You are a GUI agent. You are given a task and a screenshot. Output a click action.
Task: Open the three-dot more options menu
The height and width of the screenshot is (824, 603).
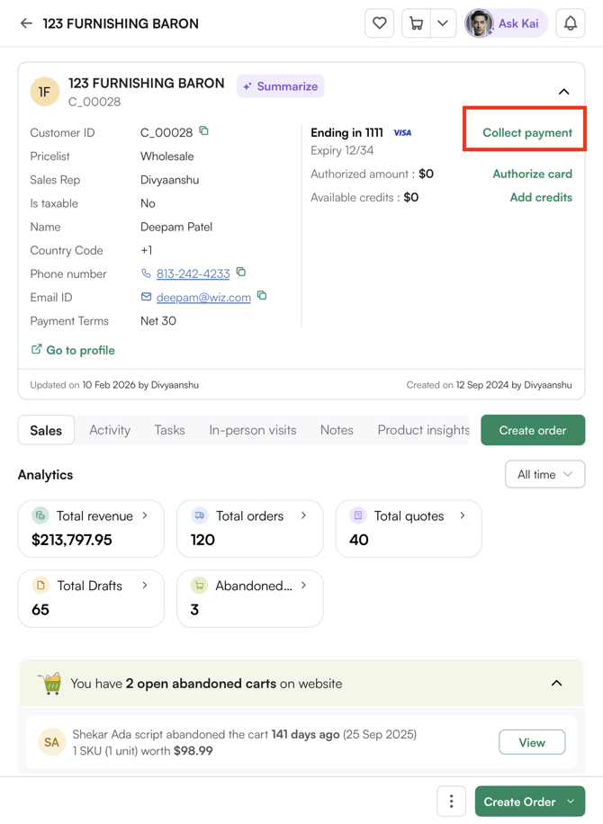(452, 802)
